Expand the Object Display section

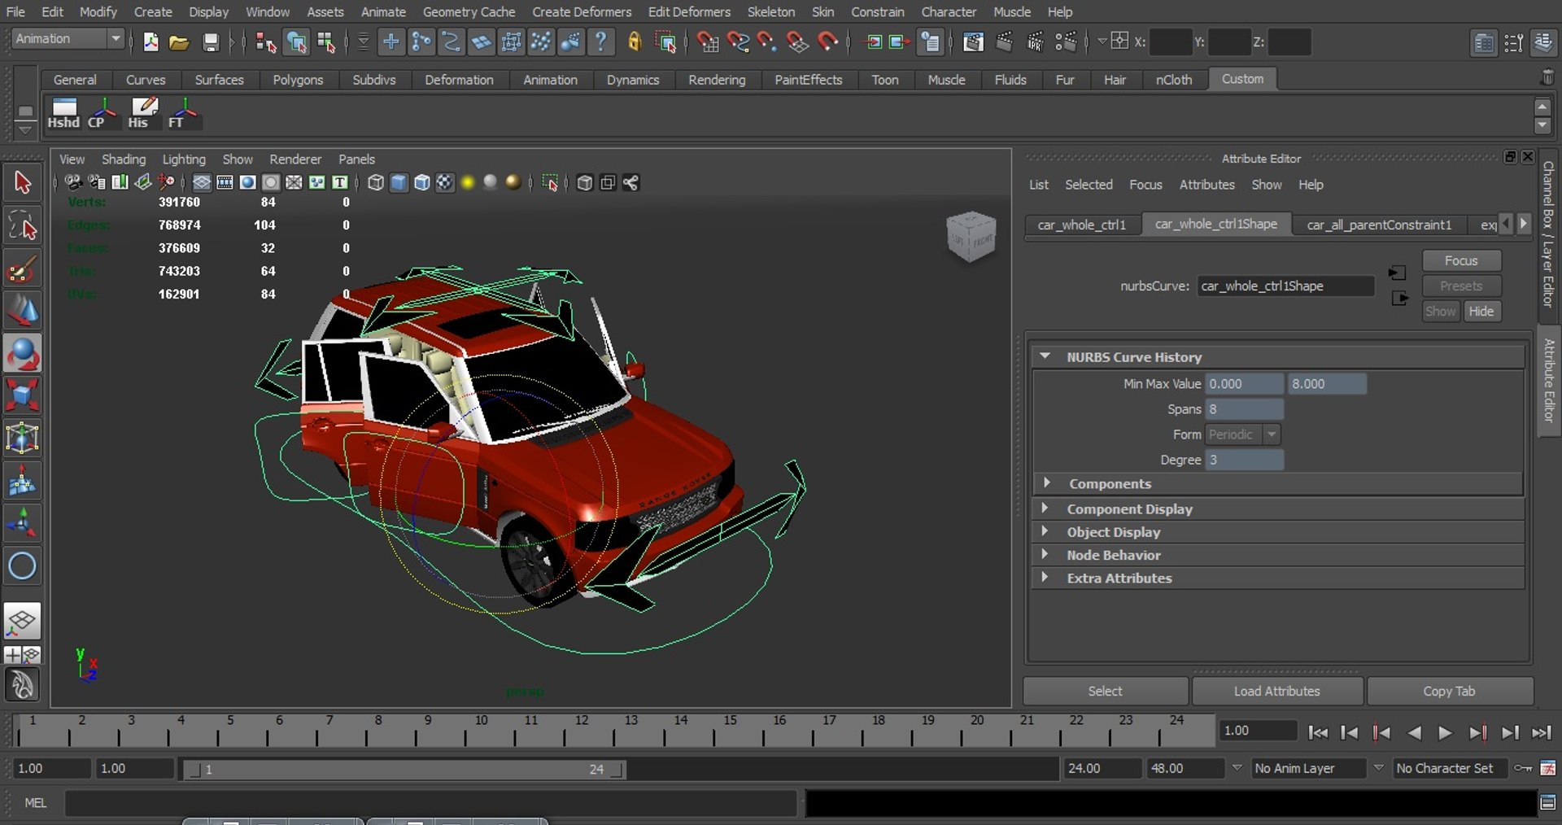pos(1045,531)
